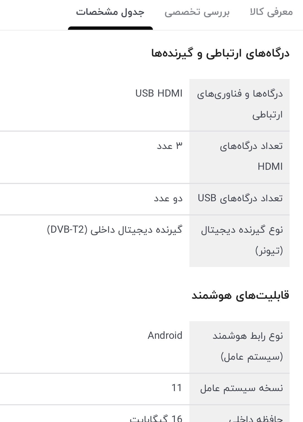Image resolution: width=303 pixels, height=422 pixels.
Task: Click the تعداد درگاه‌های USB label
Action: pyautogui.click(x=240, y=198)
